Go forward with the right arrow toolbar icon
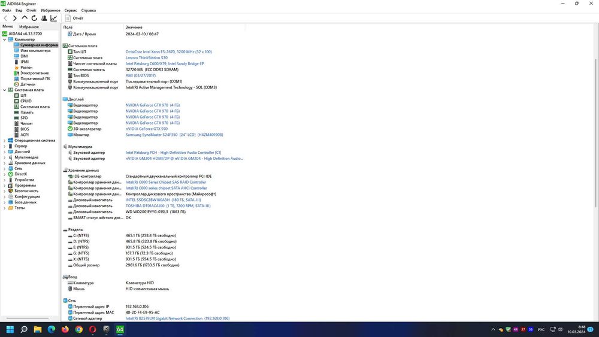 [14, 18]
